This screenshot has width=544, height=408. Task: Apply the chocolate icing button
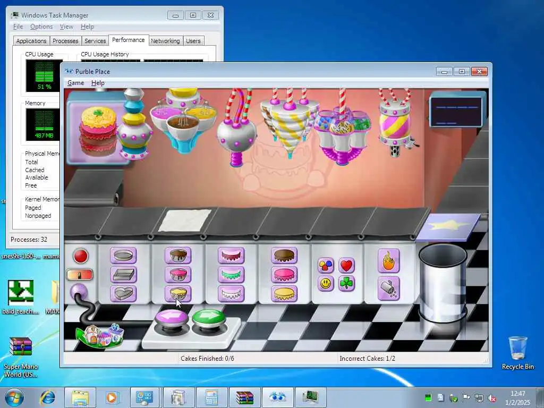point(284,256)
